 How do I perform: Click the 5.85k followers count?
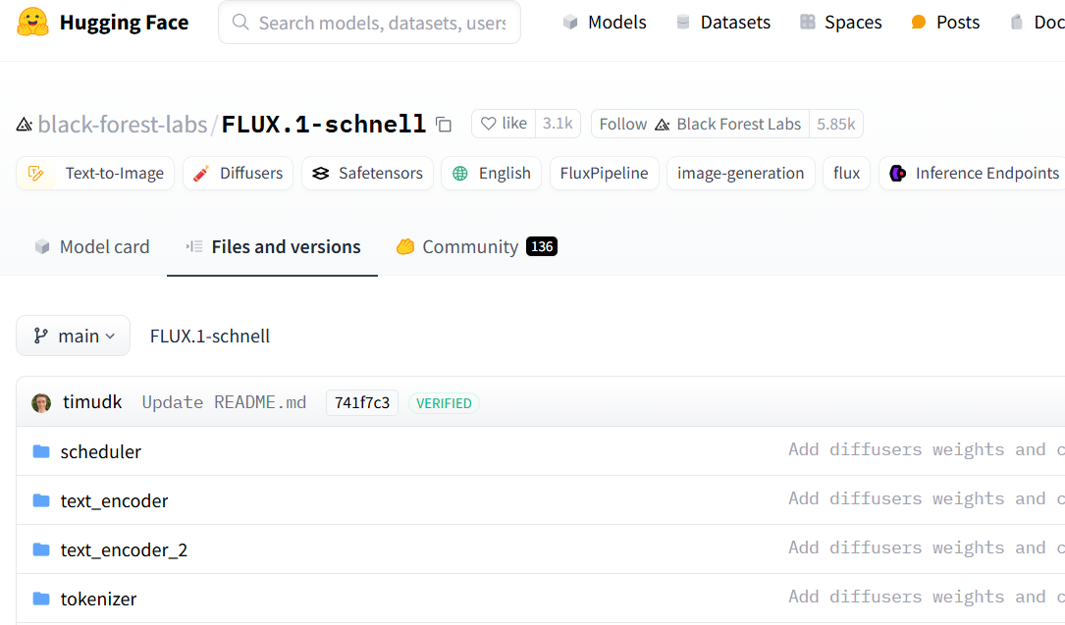pos(836,125)
